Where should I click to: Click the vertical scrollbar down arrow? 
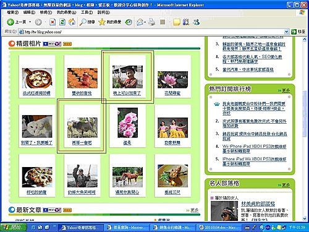tap(305, 218)
